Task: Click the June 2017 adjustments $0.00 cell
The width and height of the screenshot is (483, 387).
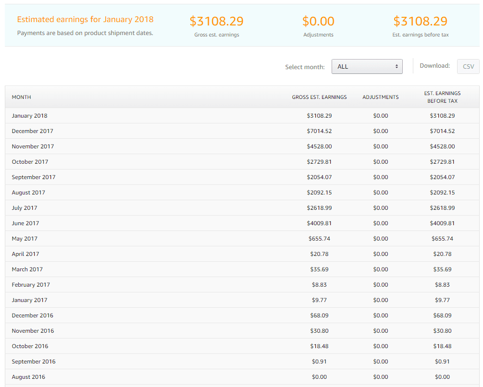Action: click(381, 223)
